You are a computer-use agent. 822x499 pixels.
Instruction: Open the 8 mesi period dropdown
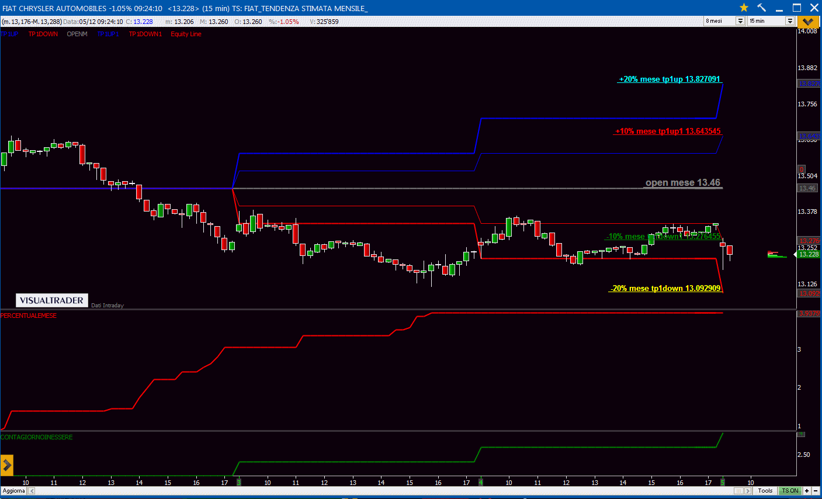740,21
